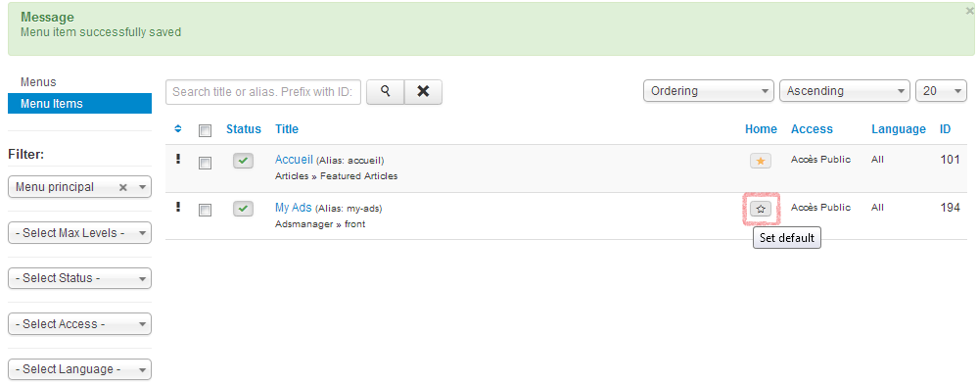Clear the search with X icon

pos(423,92)
